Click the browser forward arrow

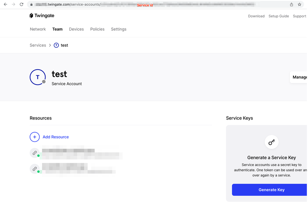[13, 4]
